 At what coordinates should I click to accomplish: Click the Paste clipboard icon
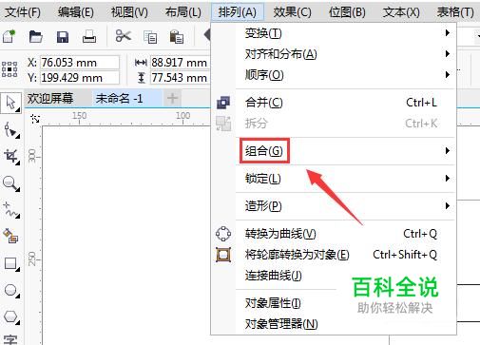point(177,37)
